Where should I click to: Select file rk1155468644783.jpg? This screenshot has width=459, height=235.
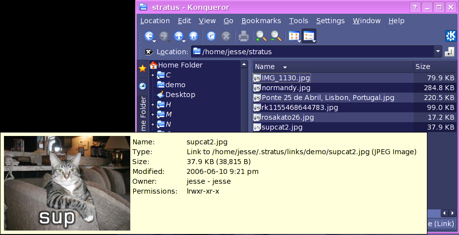point(300,107)
